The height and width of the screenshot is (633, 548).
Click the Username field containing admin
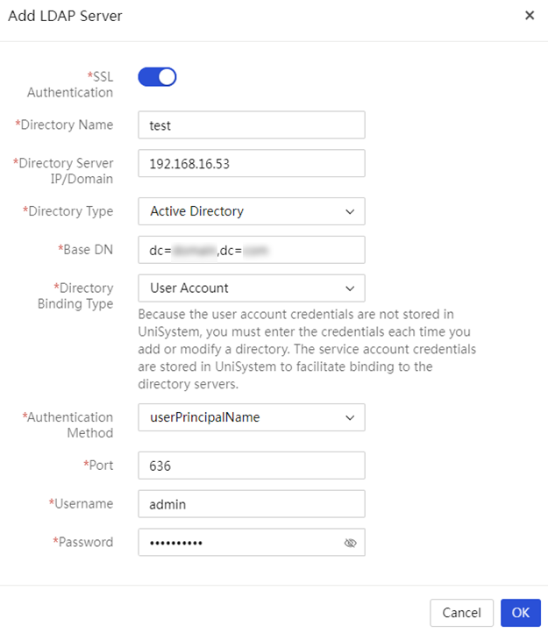coord(252,504)
